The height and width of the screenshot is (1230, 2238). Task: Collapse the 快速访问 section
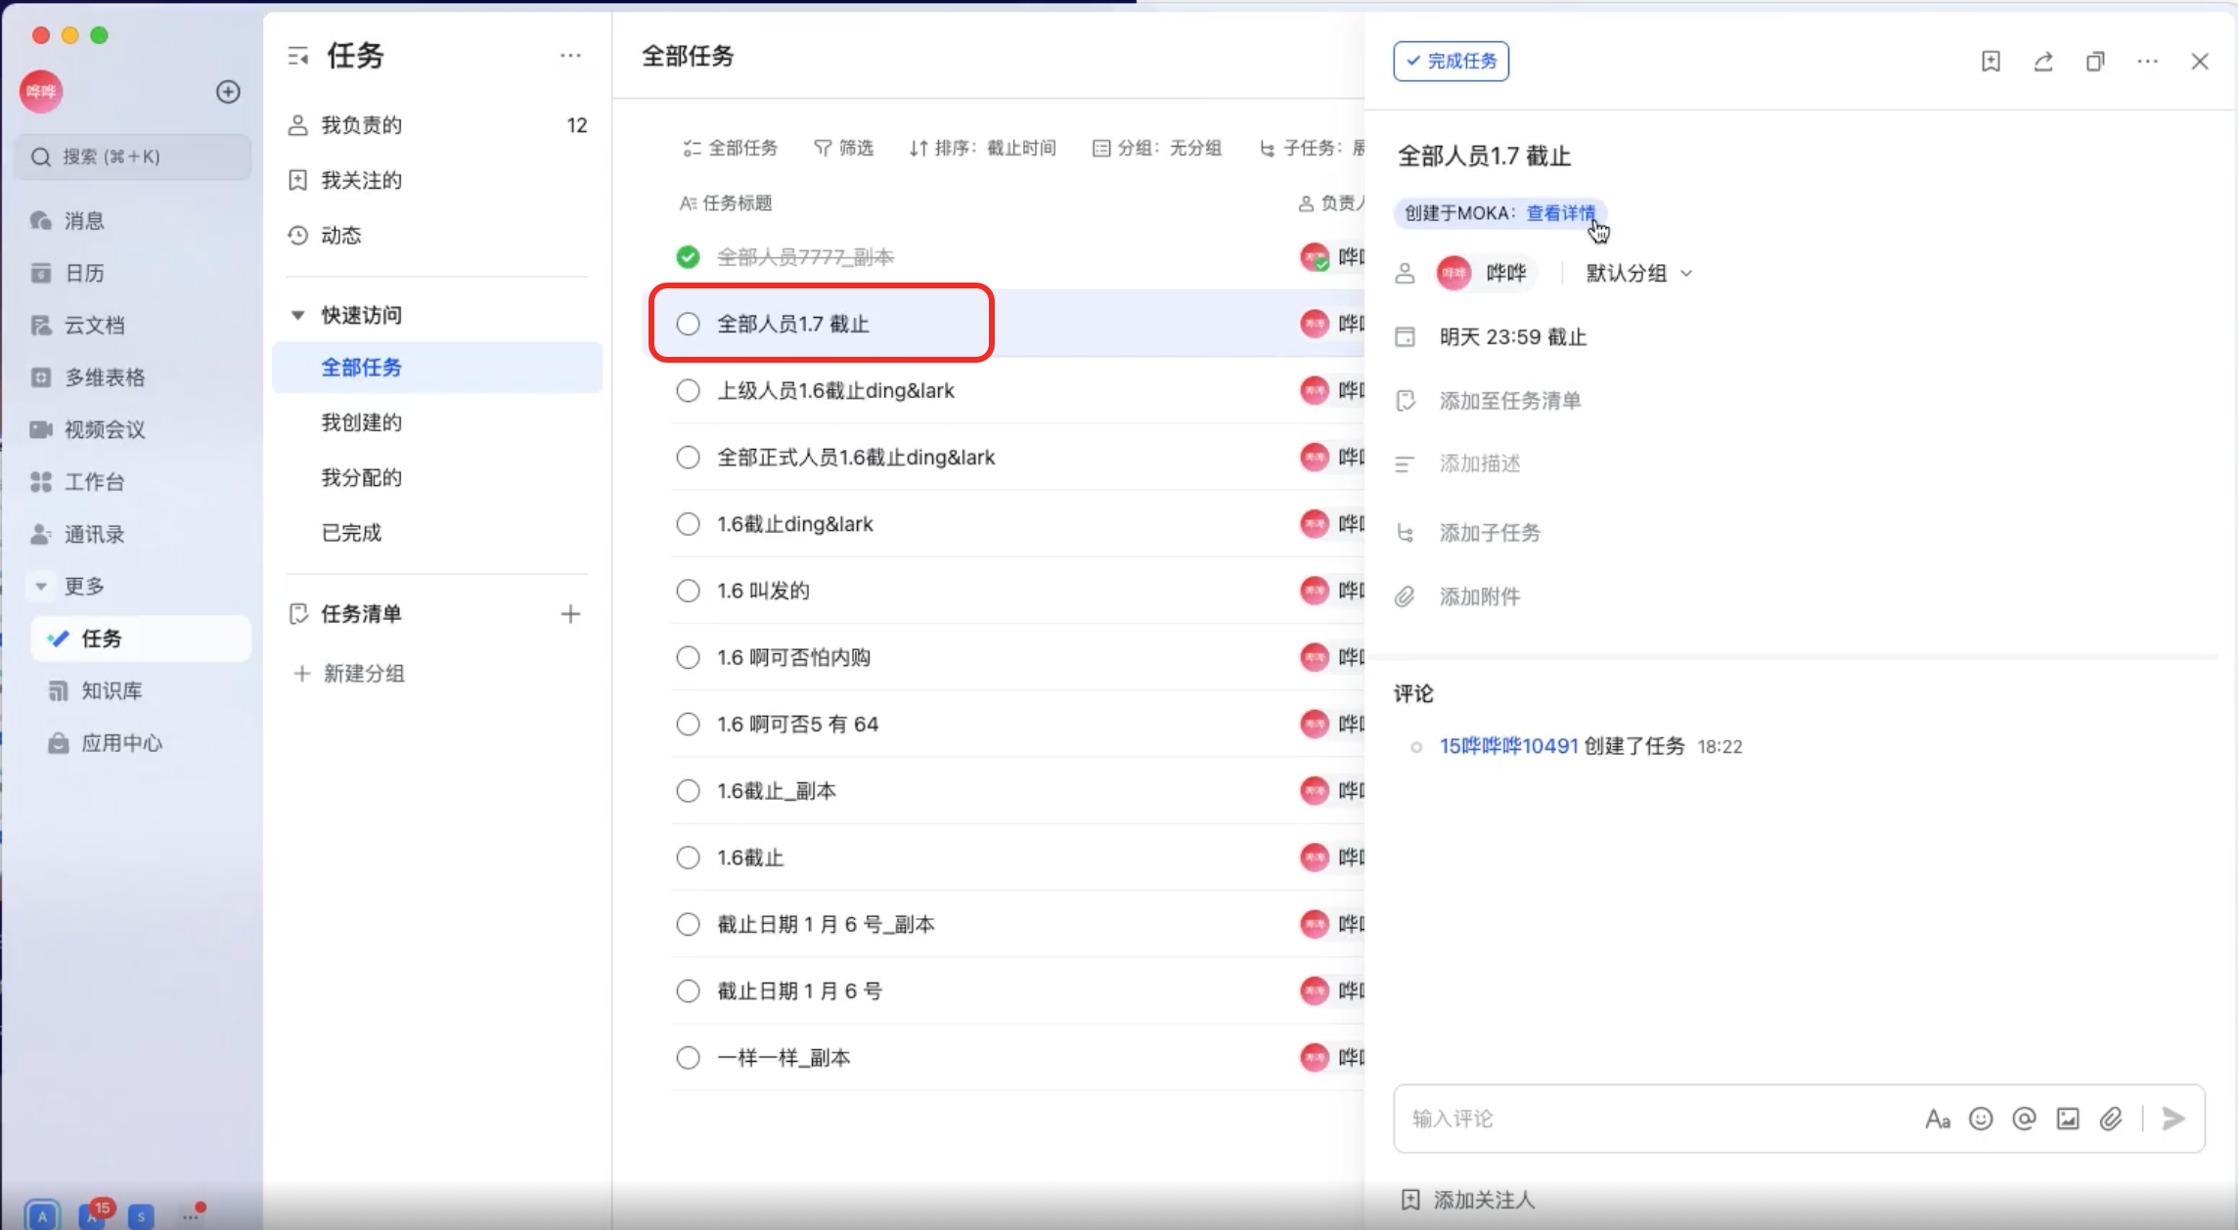(x=298, y=315)
